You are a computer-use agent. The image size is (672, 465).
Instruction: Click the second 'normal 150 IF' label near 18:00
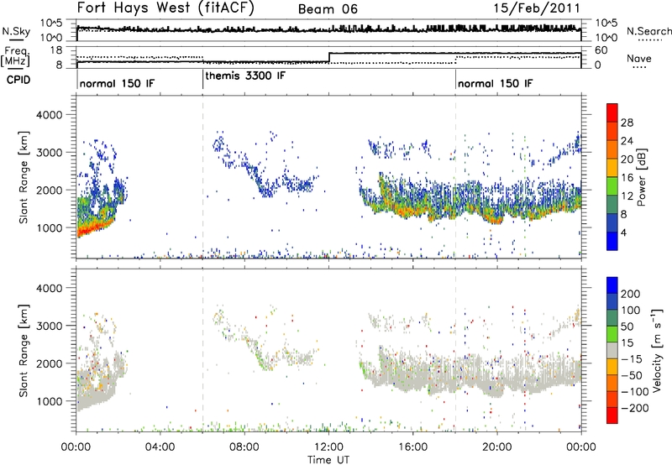pyautogui.click(x=496, y=83)
